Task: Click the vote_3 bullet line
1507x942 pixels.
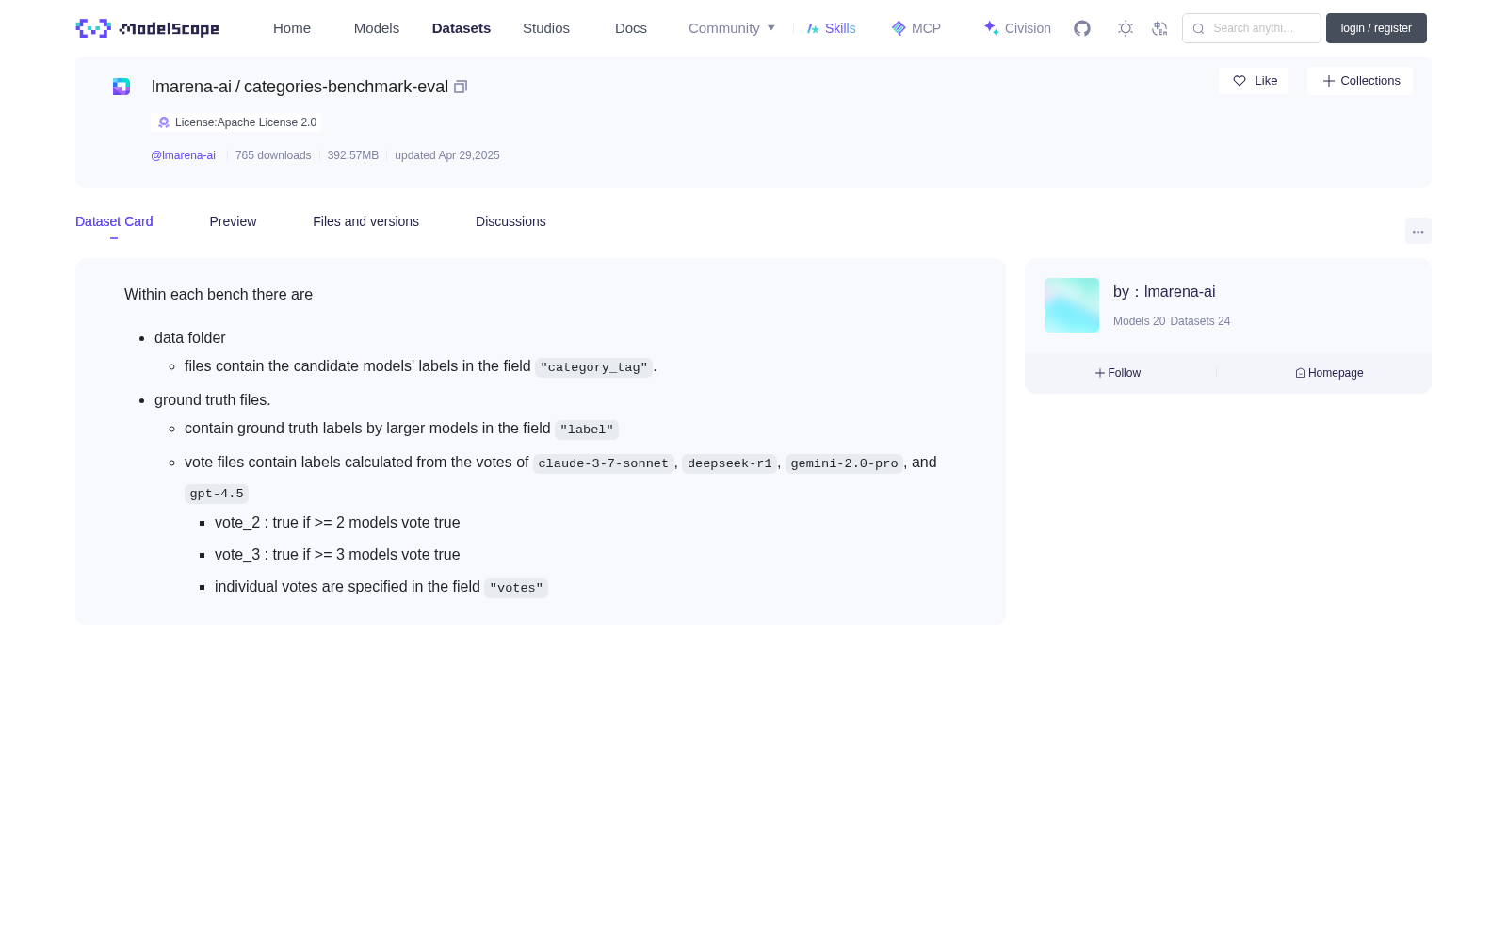Action: tap(337, 555)
